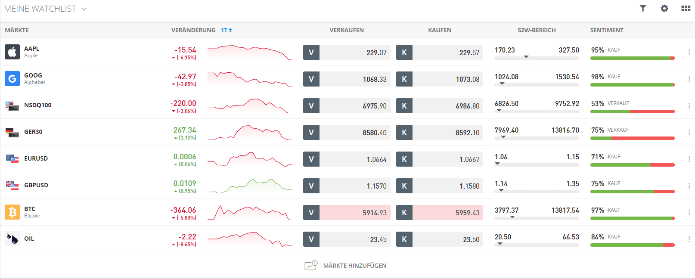Sell GOOG at 1068.33

[x=347, y=79]
